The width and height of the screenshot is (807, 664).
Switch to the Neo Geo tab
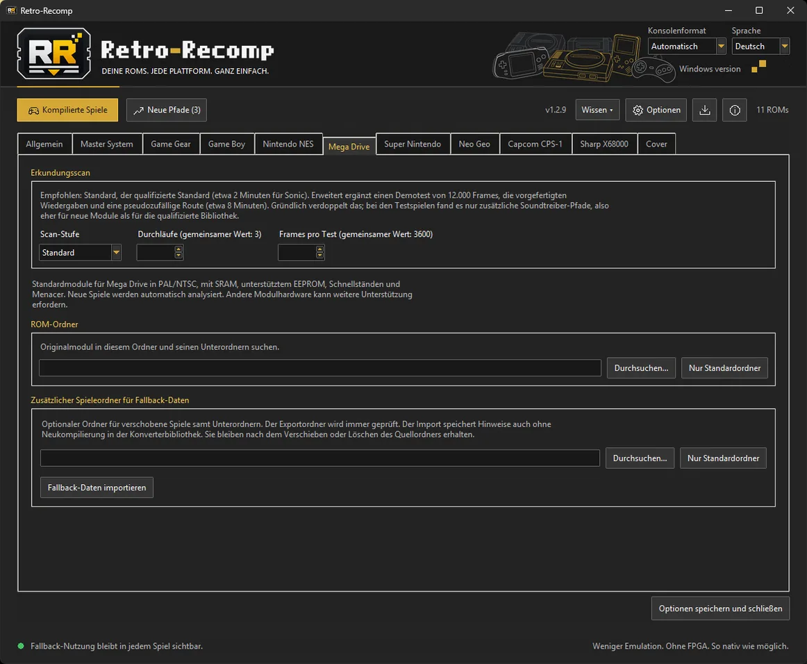pos(474,144)
